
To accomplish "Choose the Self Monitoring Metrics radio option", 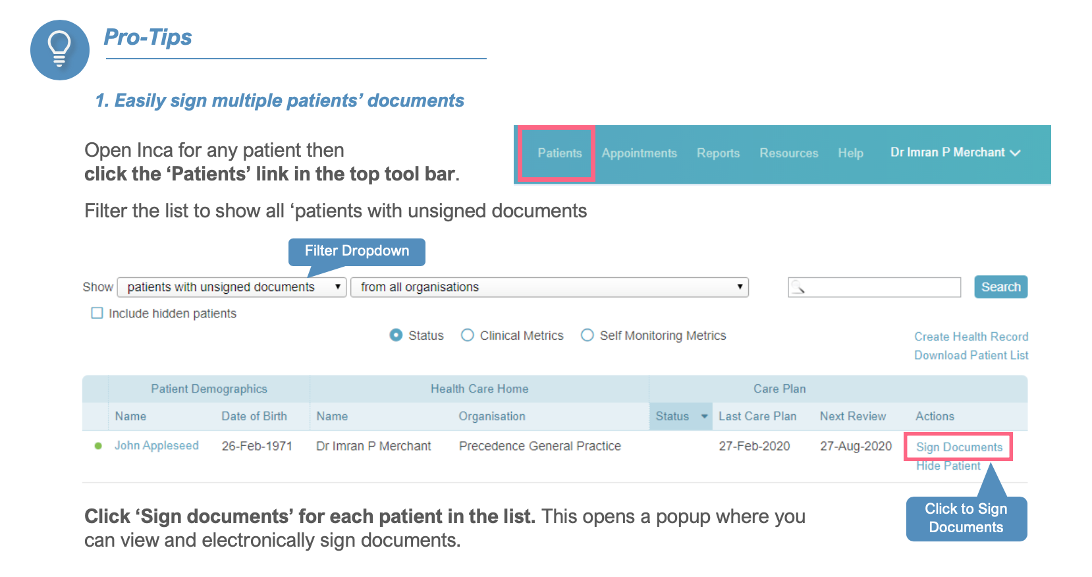I will pyautogui.click(x=587, y=335).
